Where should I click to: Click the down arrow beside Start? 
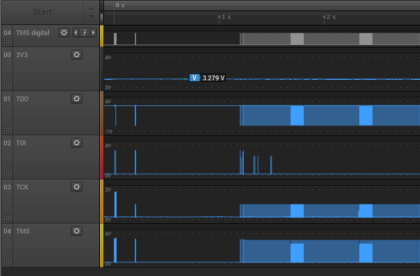(x=91, y=17)
